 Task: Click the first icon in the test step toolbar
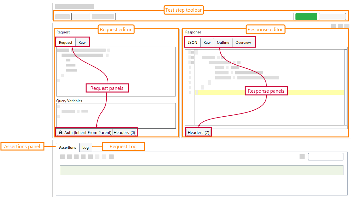62,16
